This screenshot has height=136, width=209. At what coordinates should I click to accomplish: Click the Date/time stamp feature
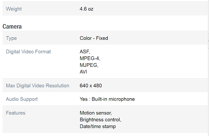pyautogui.click(x=98, y=126)
